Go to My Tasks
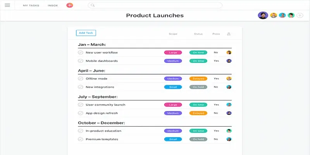310x155 pixels. (x=31, y=5)
